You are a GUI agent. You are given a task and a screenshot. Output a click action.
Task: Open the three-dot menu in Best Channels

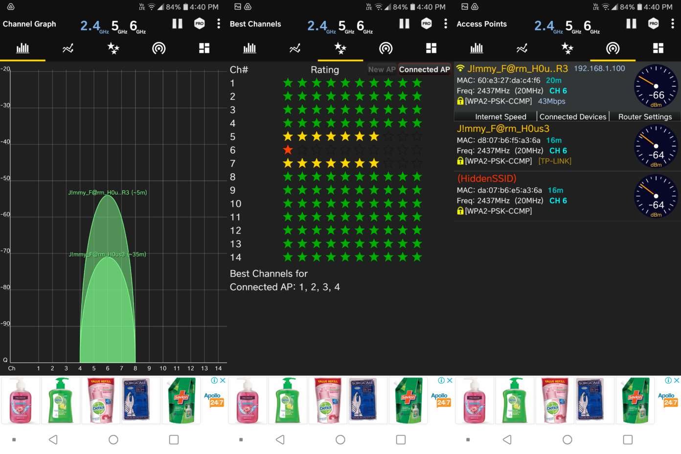pos(445,23)
